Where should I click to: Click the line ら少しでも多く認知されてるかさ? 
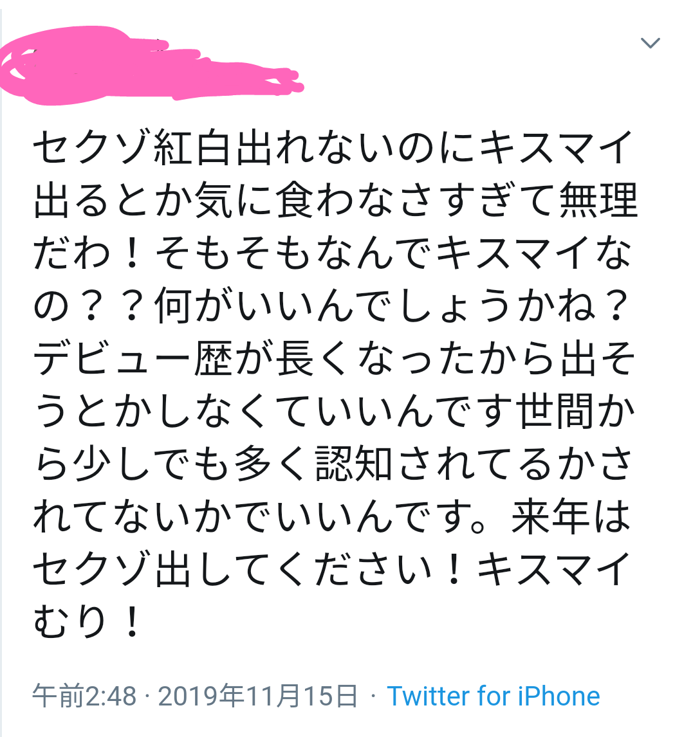tap(333, 464)
